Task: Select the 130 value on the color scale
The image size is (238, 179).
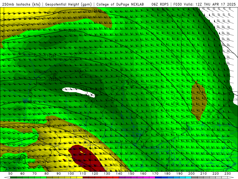Action: click(107, 174)
